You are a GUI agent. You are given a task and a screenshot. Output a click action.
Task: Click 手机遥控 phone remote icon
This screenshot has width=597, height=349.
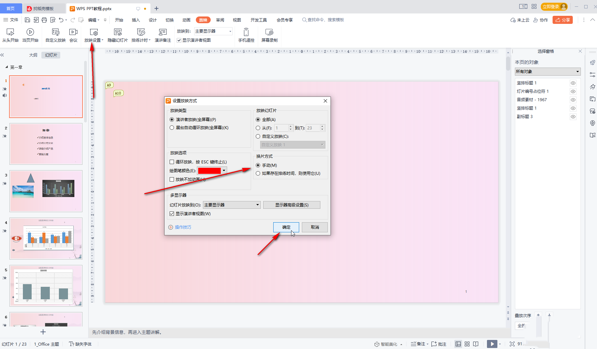click(x=246, y=32)
